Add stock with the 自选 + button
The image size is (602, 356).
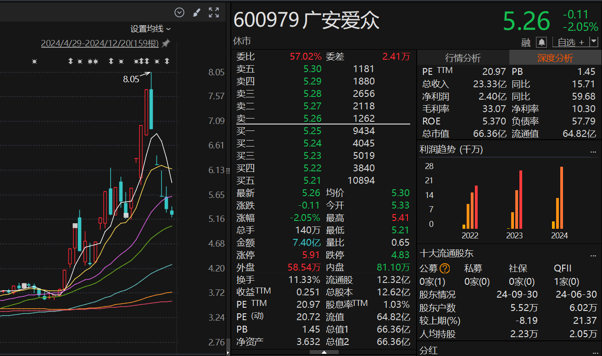(570, 42)
